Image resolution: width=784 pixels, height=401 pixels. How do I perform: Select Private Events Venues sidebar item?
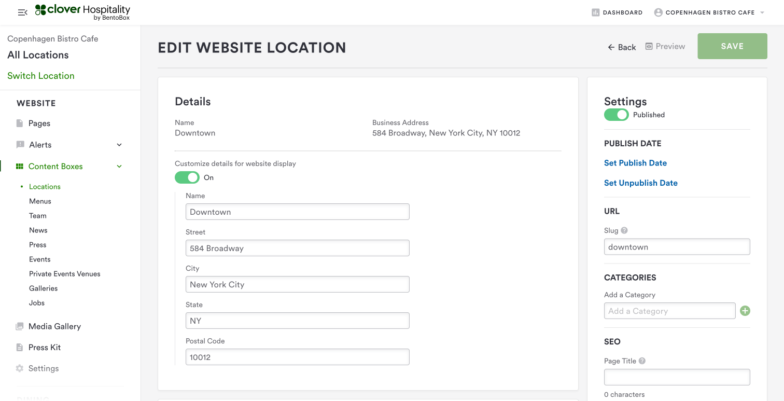click(x=65, y=274)
